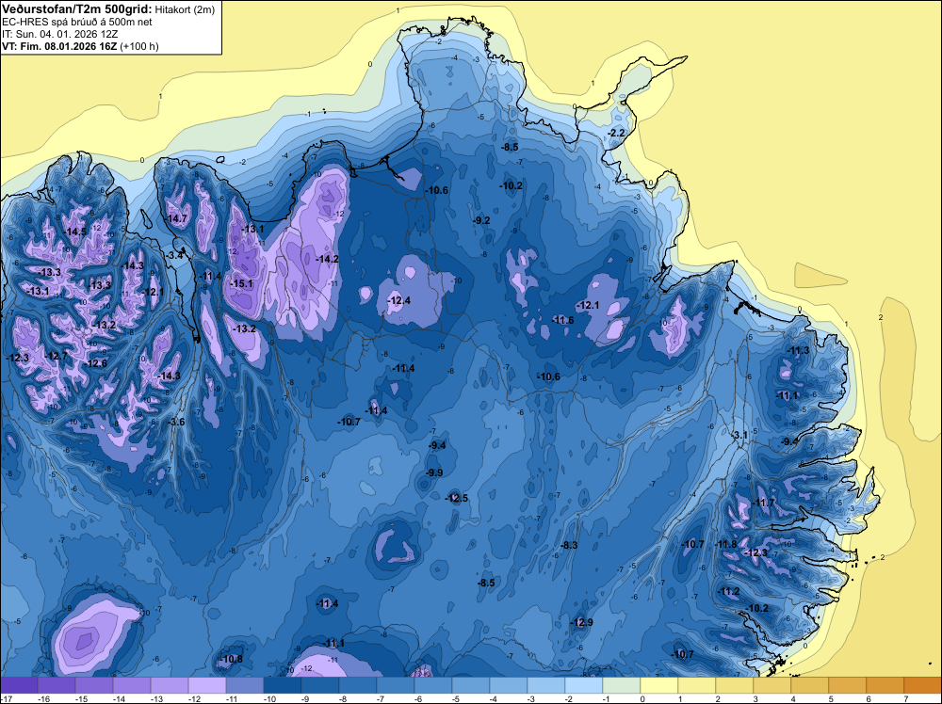Click the 'EC-HRES spá brúuð á 500m net' line
The image size is (942, 704).
pos(77,22)
